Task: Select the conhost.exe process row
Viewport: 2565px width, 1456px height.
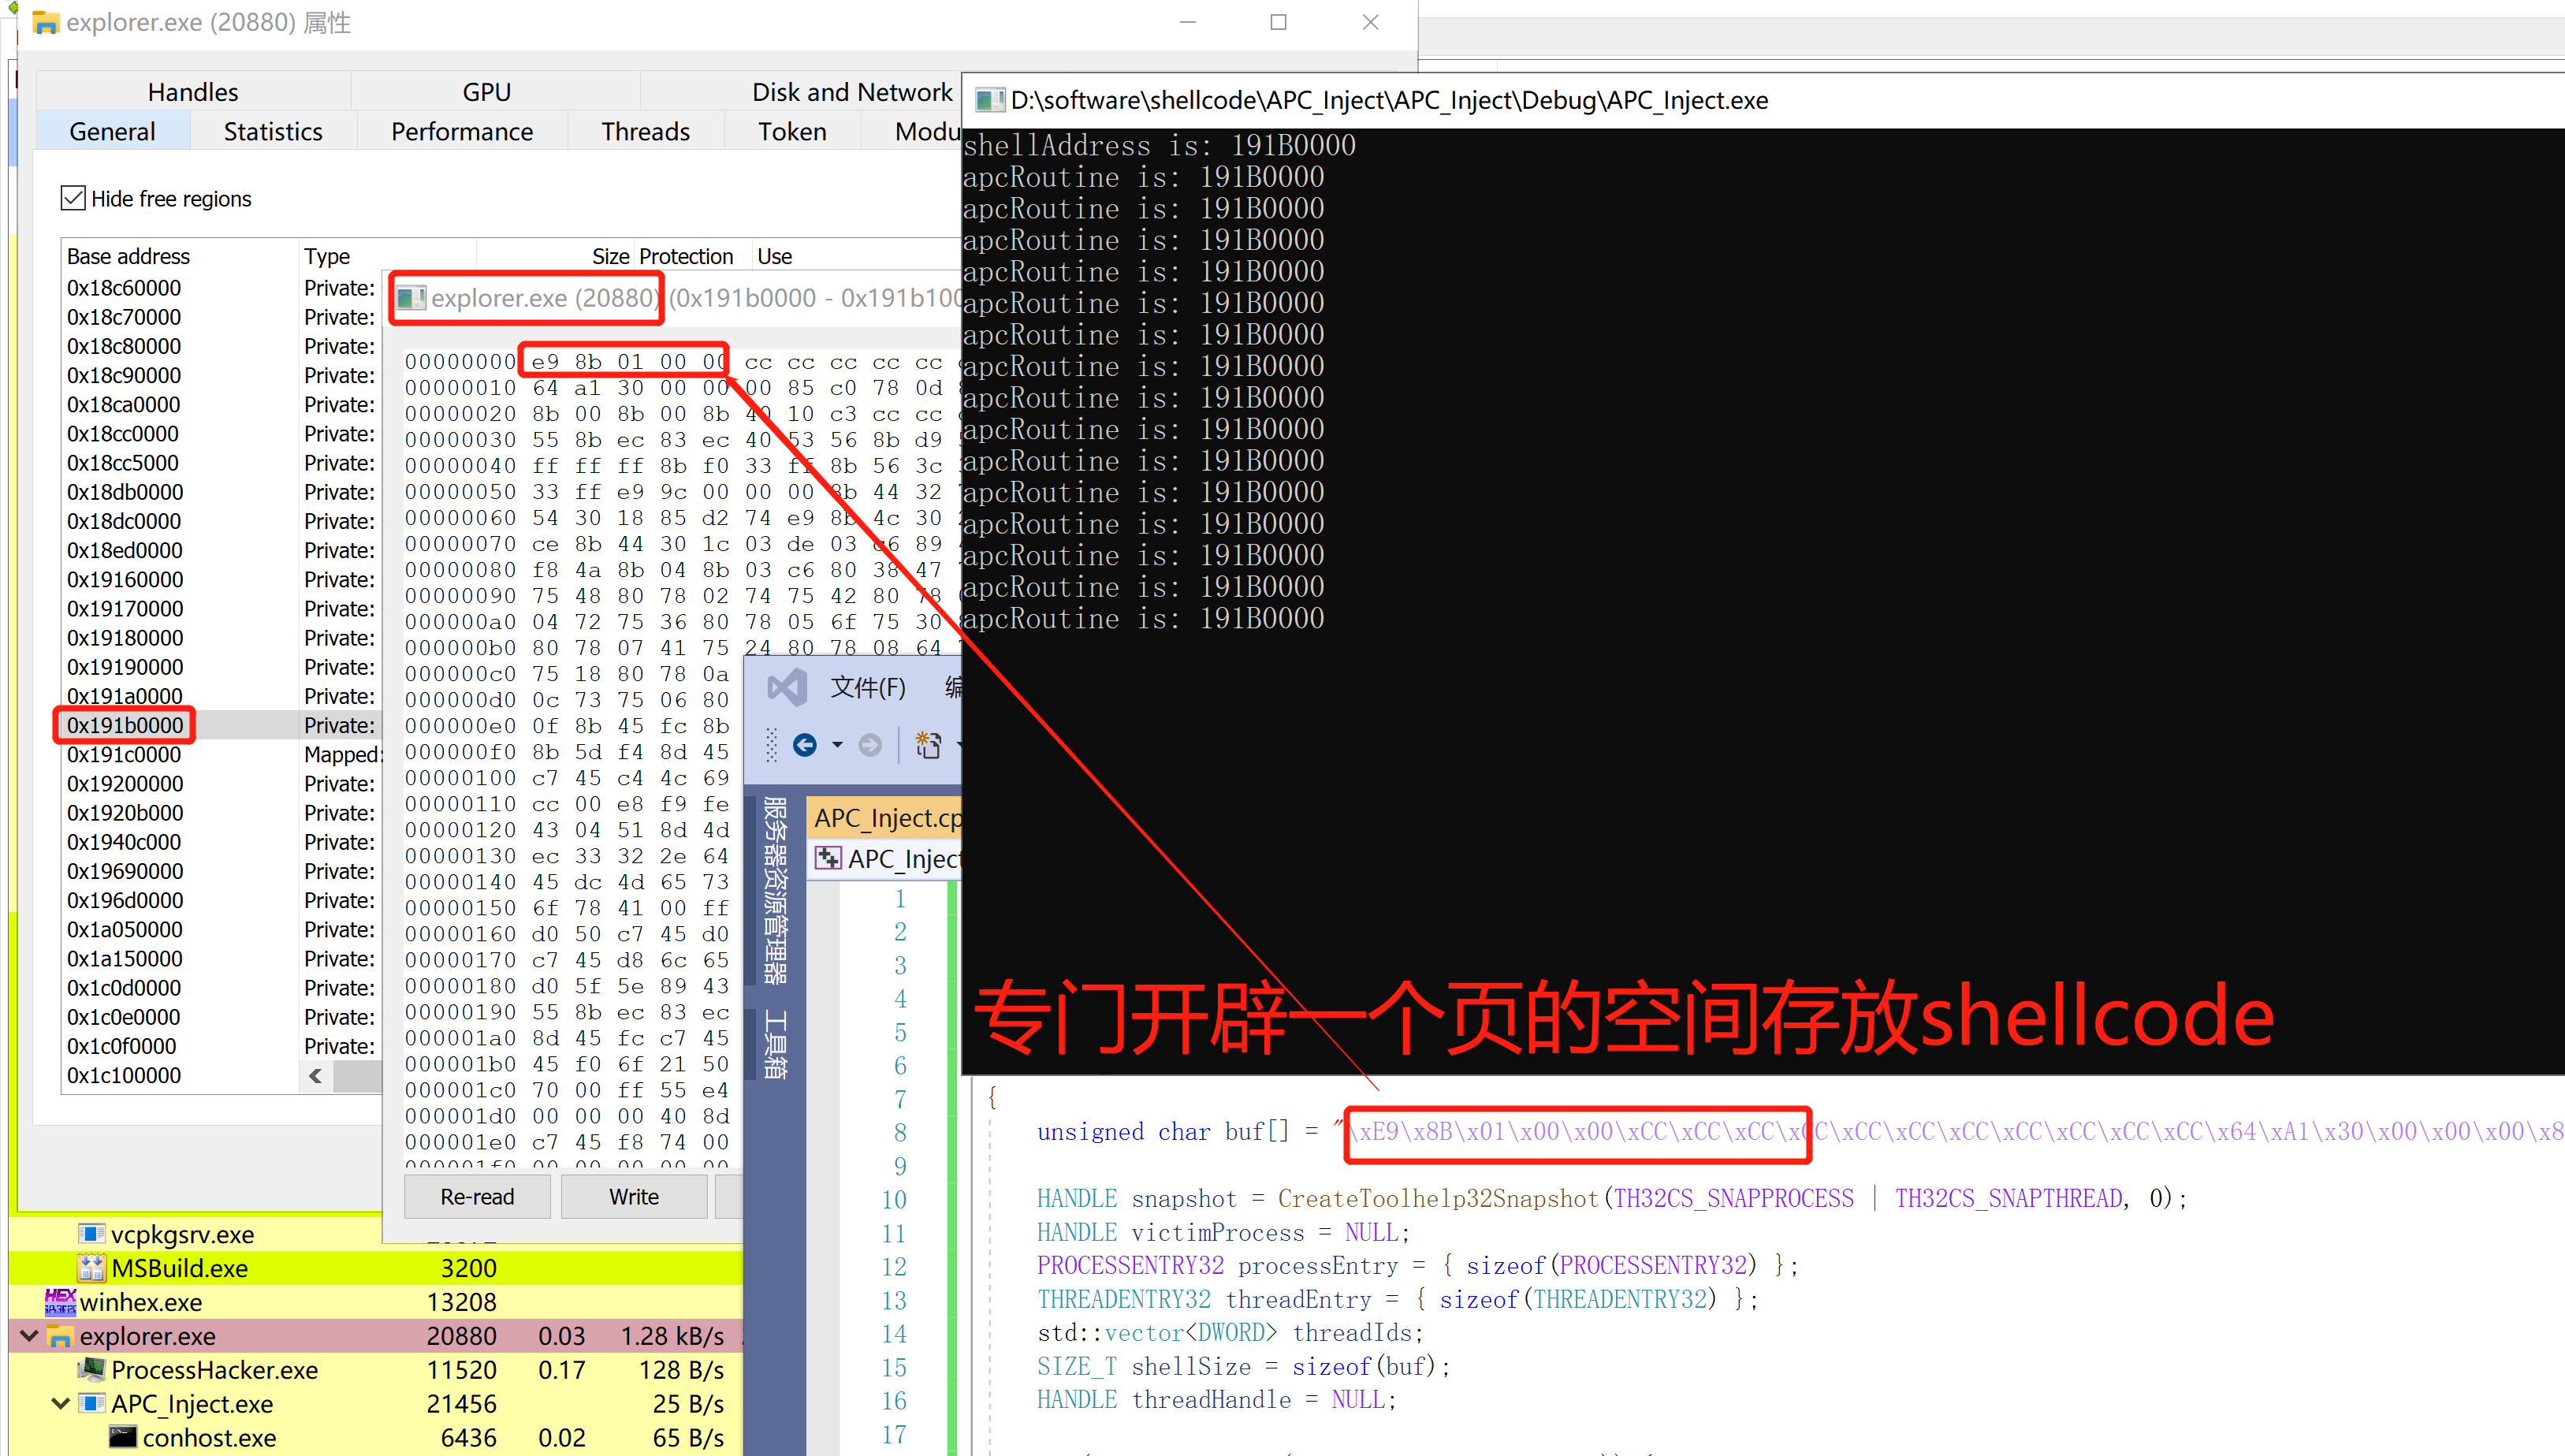Action: tap(376, 1438)
